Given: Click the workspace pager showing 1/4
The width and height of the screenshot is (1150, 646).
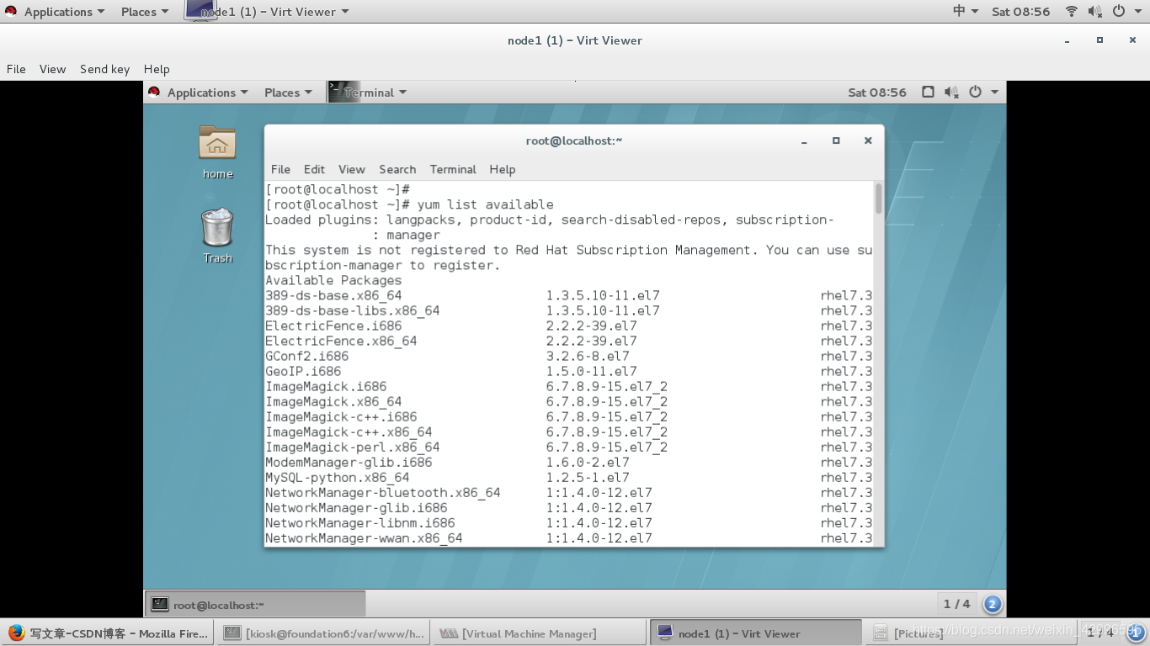Looking at the screenshot, I should (956, 603).
